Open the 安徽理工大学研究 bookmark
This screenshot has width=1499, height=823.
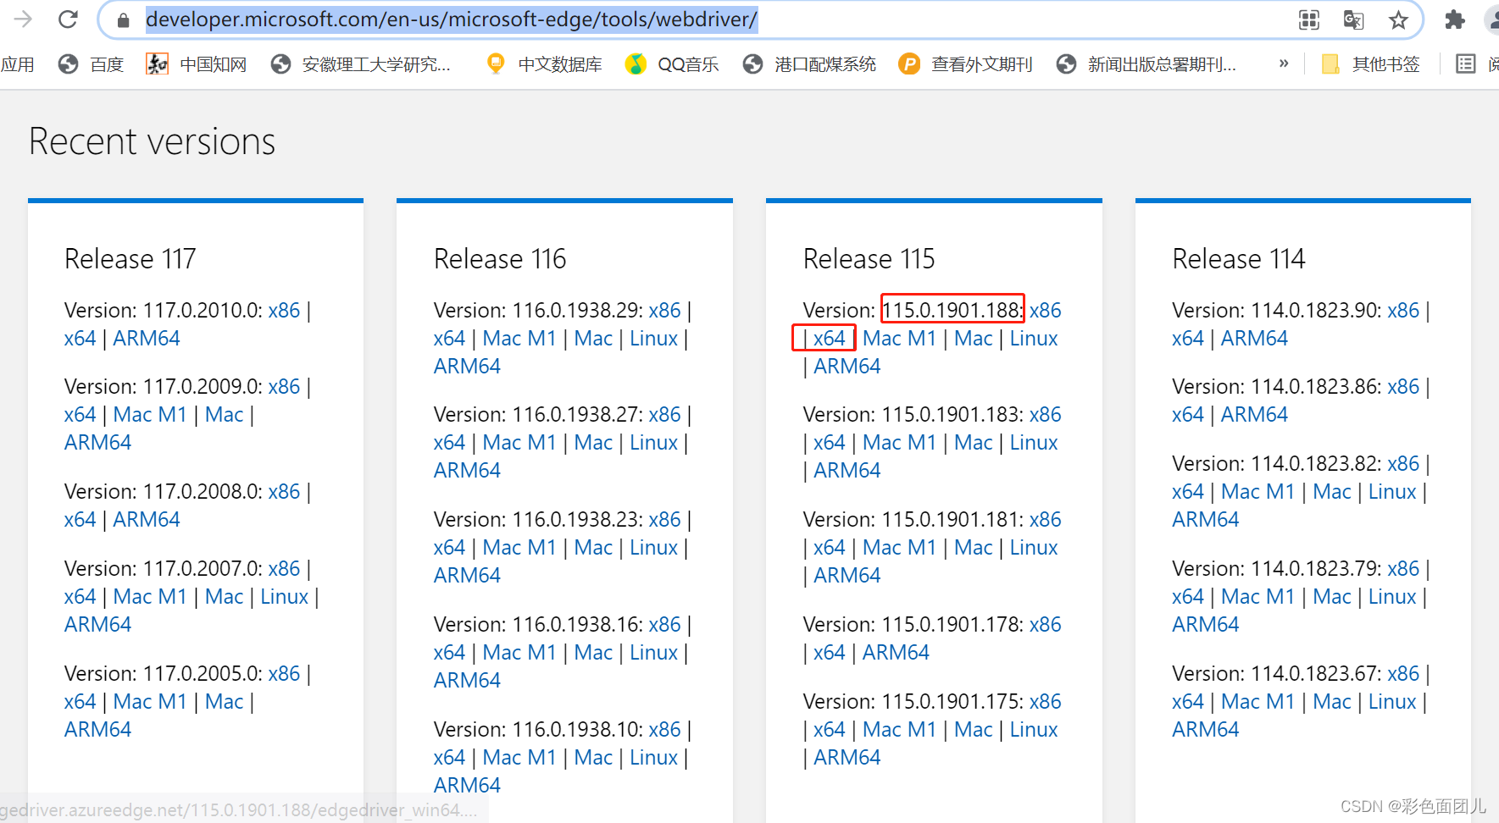tap(361, 64)
